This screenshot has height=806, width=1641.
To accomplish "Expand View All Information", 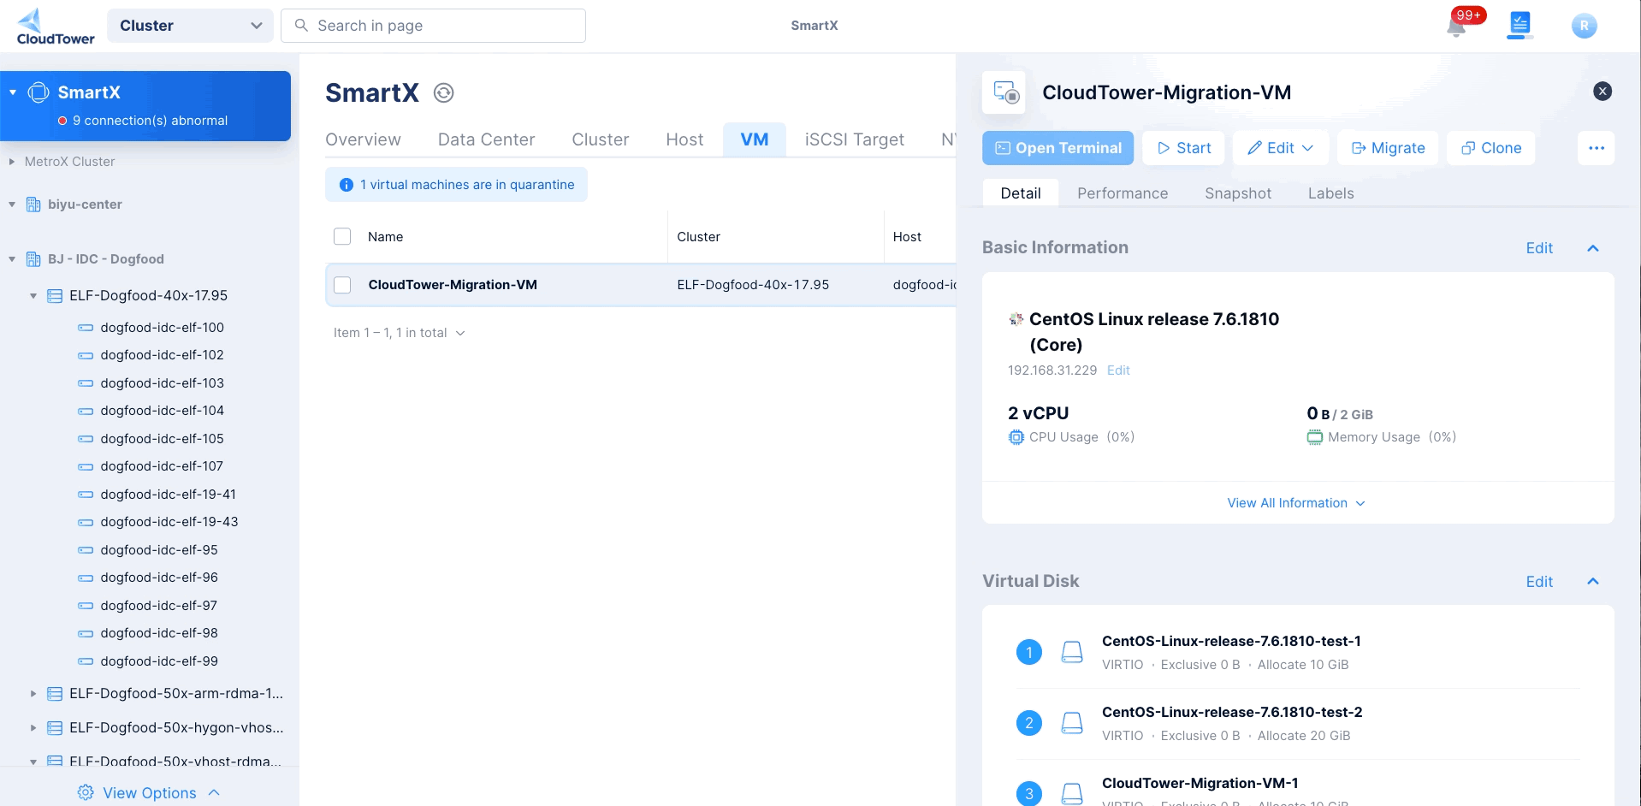I will (x=1296, y=503).
